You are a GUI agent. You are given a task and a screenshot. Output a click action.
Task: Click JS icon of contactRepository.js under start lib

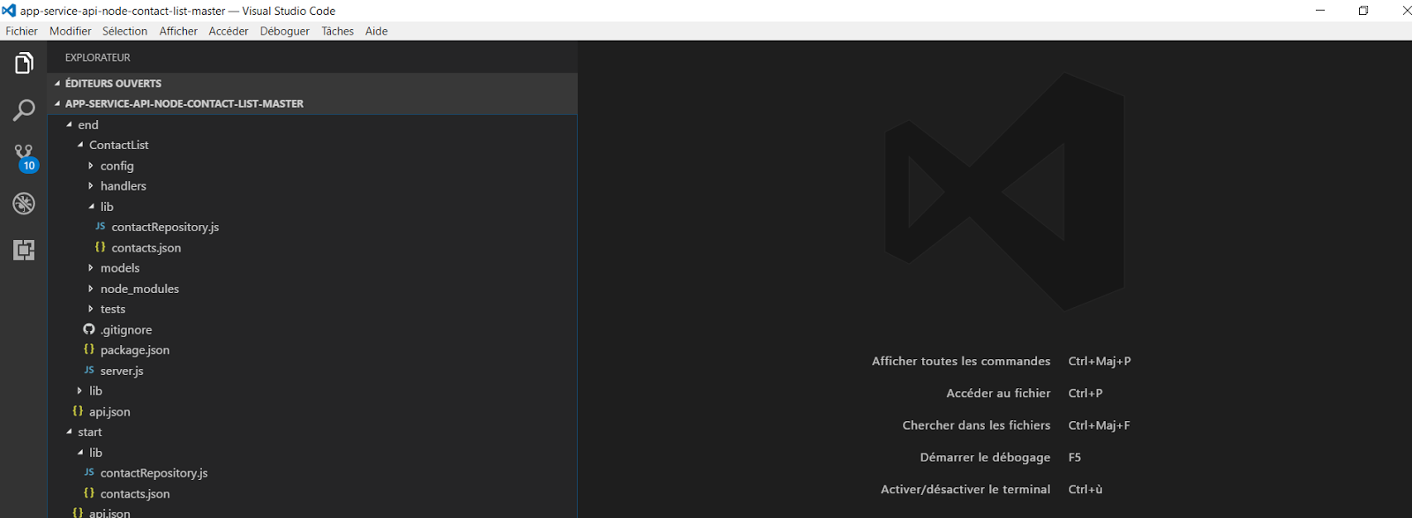pyautogui.click(x=89, y=473)
